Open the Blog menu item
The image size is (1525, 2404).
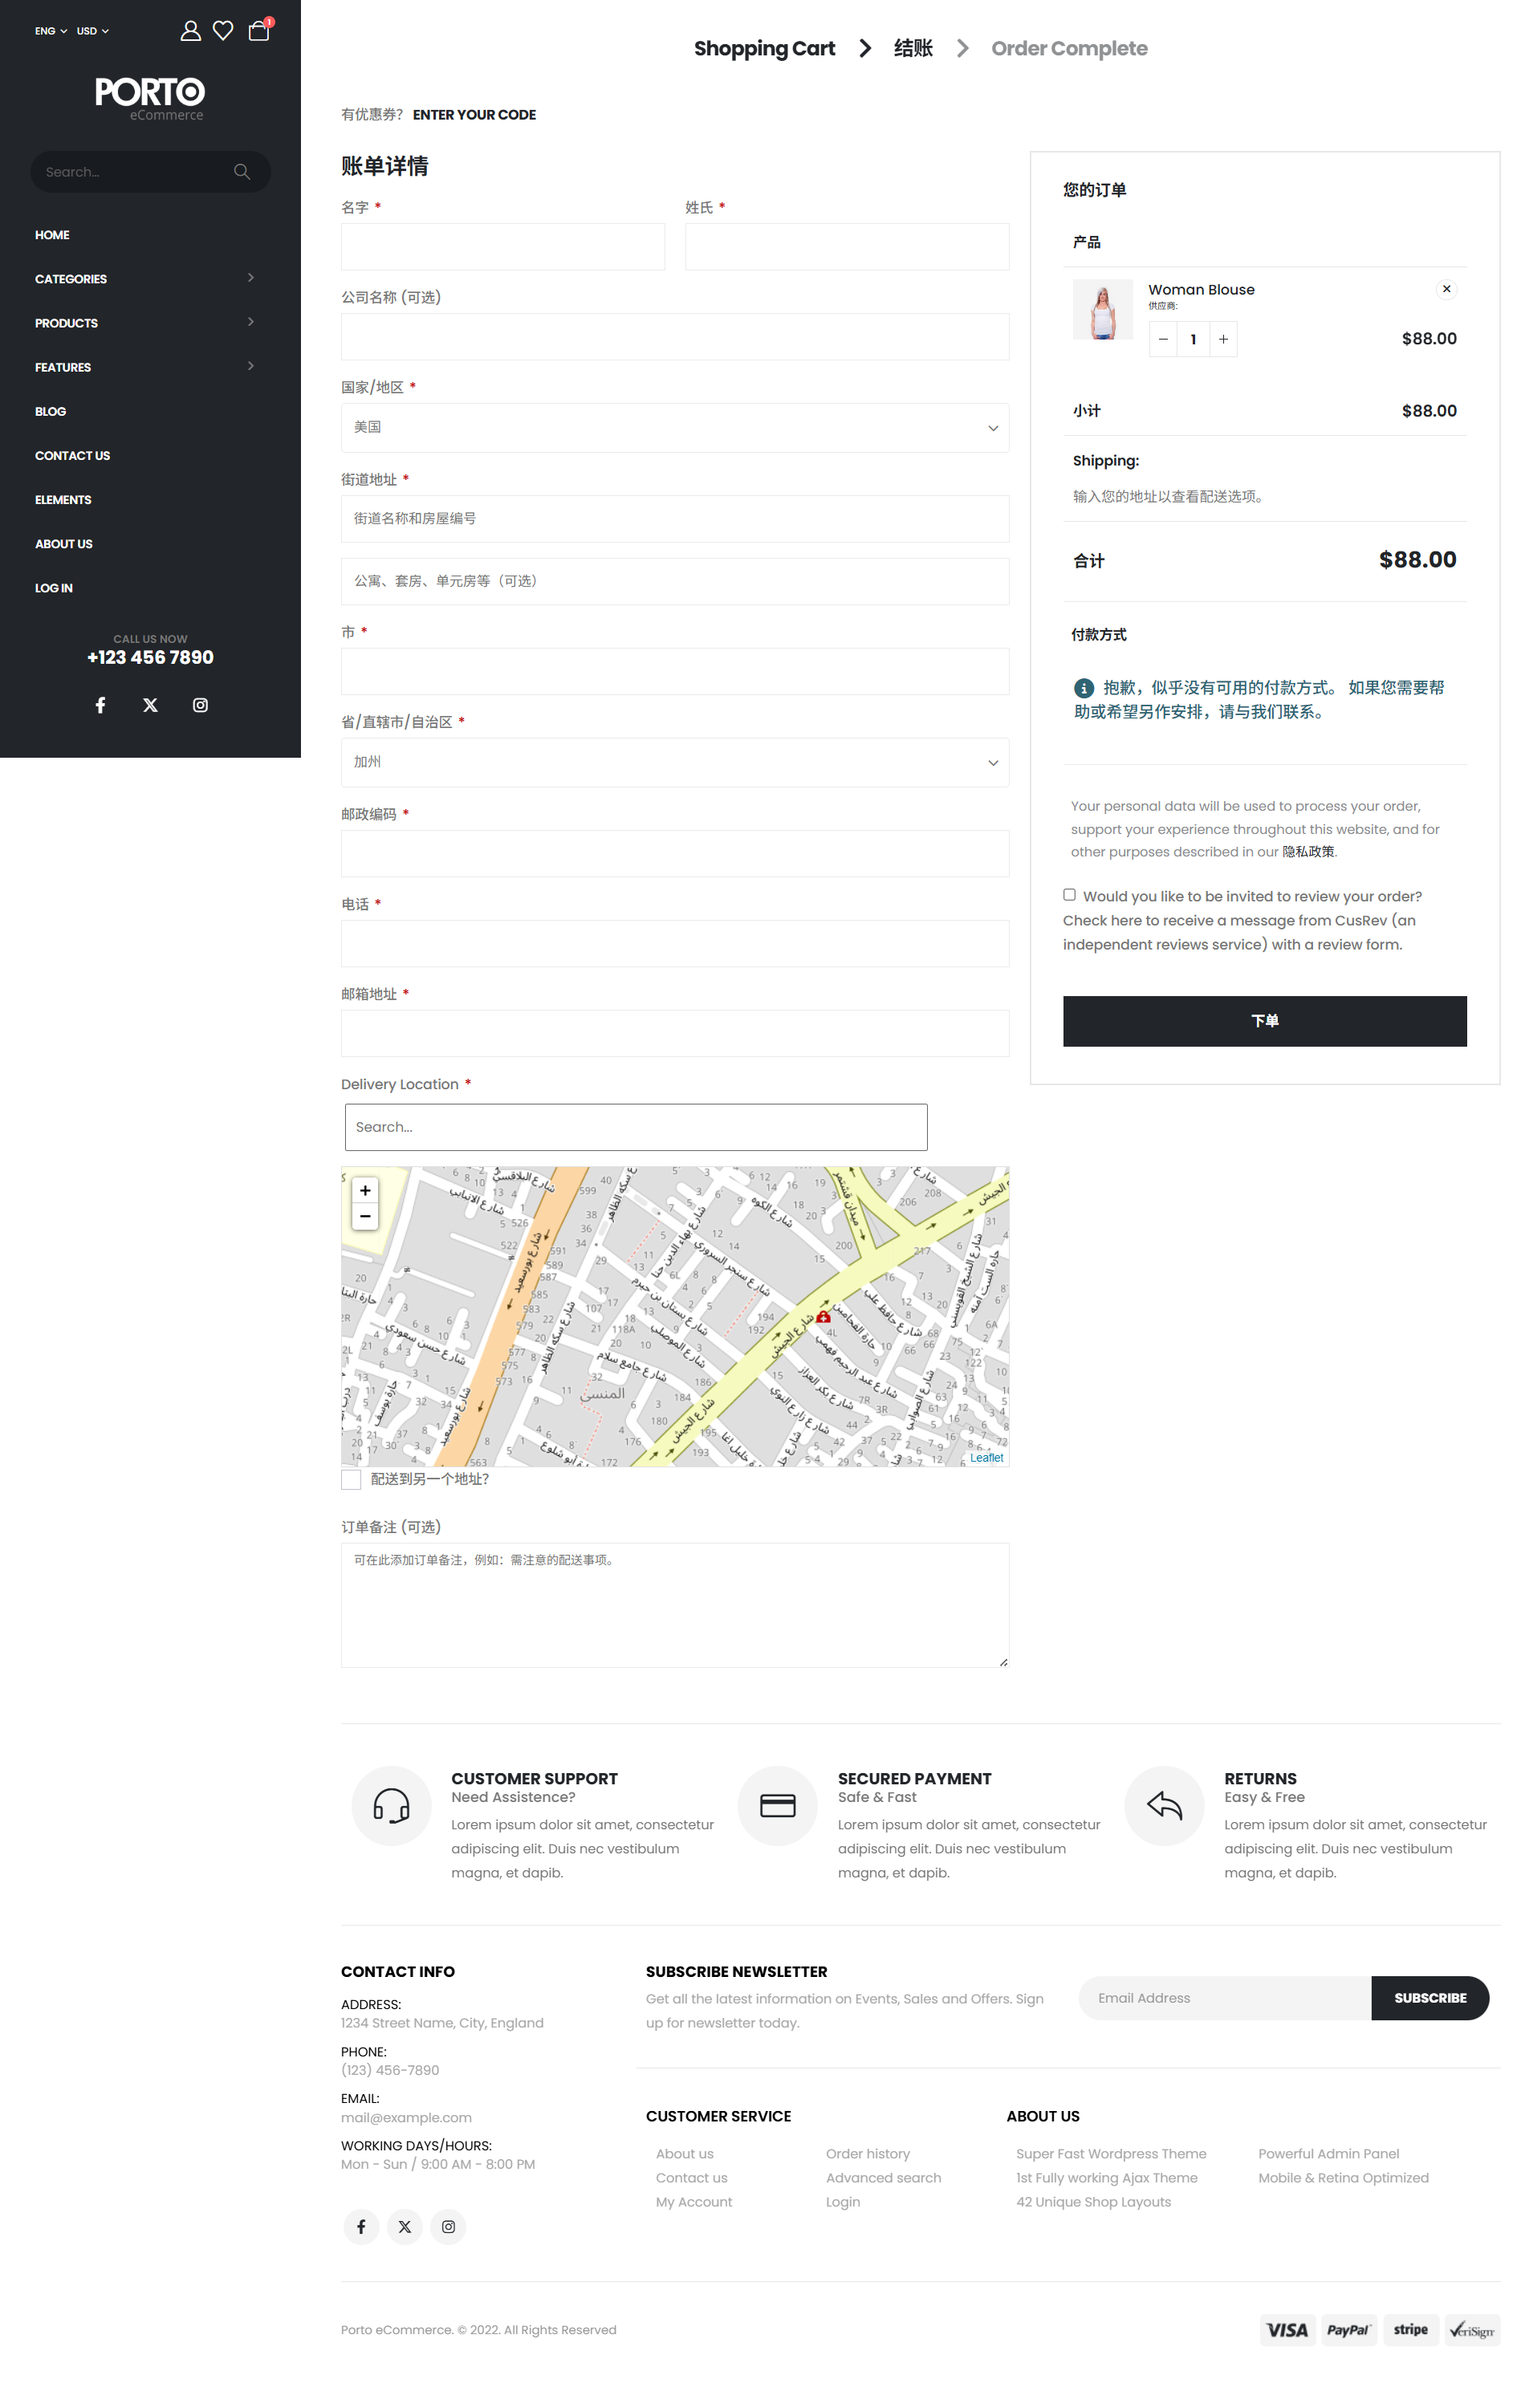51,411
